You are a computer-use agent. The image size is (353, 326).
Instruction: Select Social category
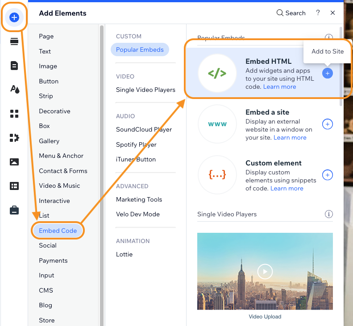[x=48, y=245]
